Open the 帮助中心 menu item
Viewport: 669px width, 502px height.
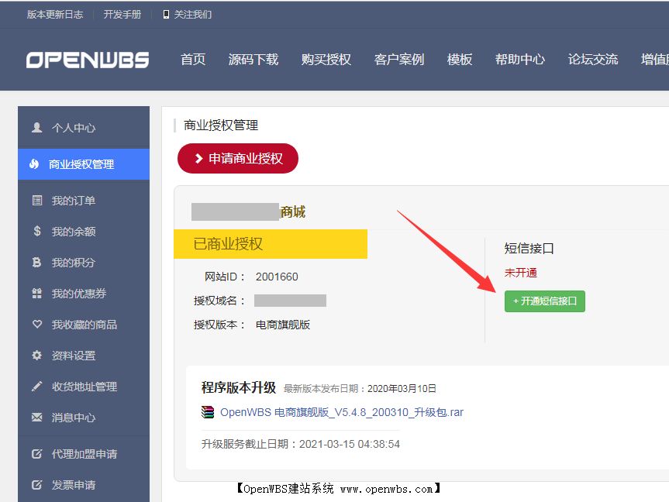[519, 59]
